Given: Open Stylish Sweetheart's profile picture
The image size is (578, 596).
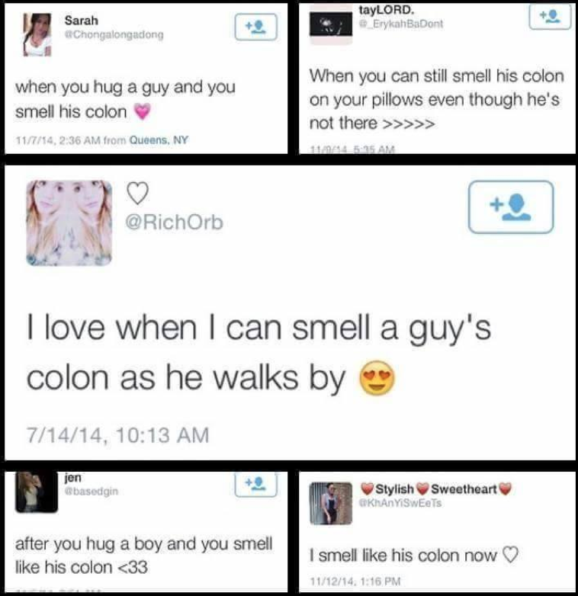Looking at the screenshot, I should [330, 503].
